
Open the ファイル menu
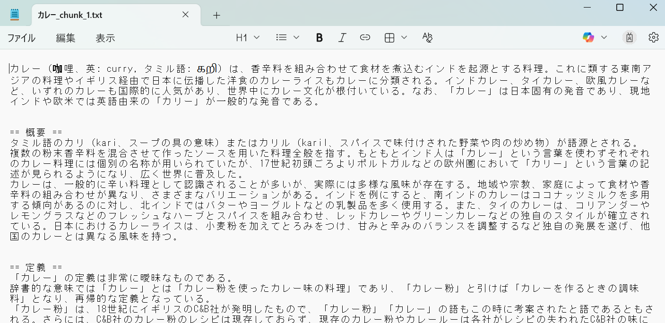21,38
